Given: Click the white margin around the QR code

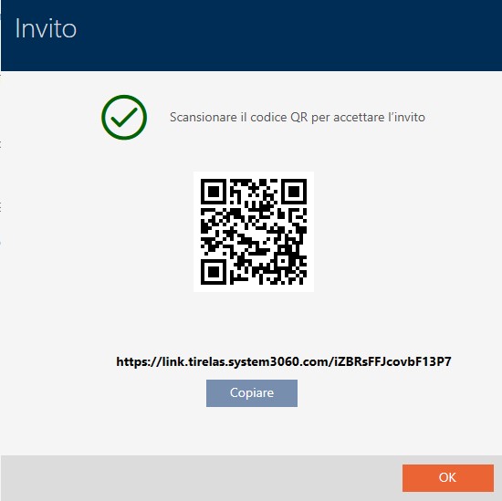Looking at the screenshot, I should coord(254,175).
